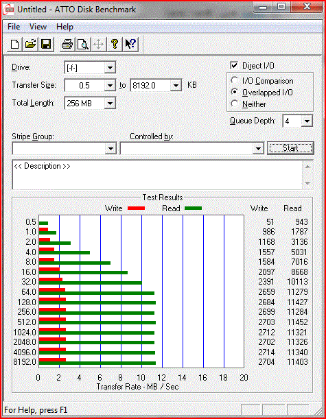The width and height of the screenshot is (326, 419).
Task: Open Print Preview magnifier icon
Action: 83,44
